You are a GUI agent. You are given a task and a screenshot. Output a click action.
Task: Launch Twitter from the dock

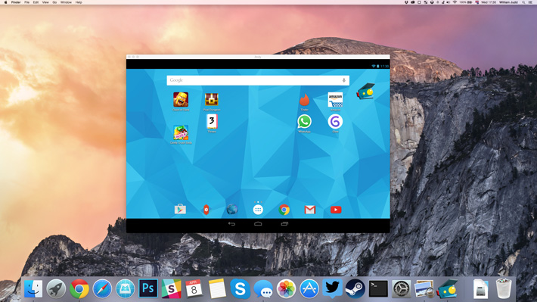(x=332, y=288)
